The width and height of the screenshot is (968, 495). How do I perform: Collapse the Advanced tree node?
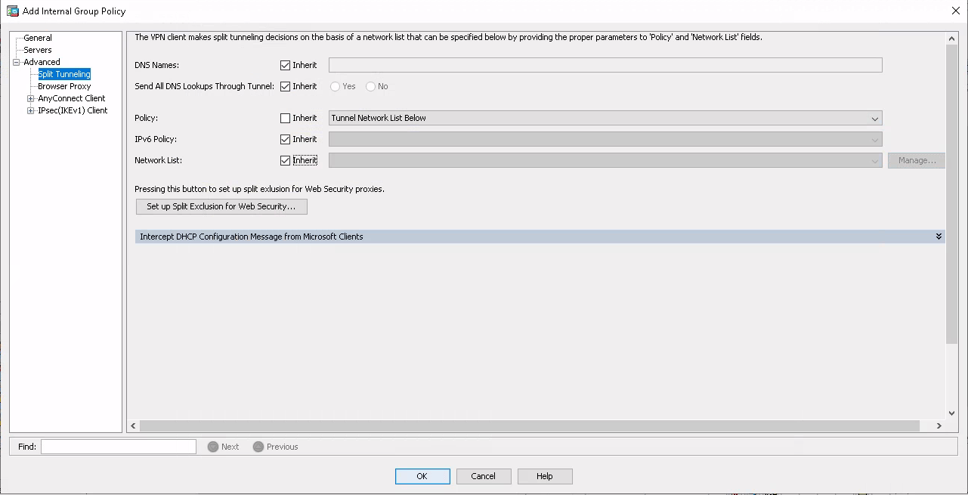[x=16, y=62]
